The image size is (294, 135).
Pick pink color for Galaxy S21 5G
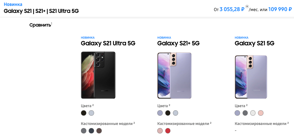coord(261,113)
